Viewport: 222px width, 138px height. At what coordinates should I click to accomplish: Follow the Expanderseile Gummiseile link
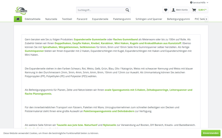click(90, 39)
